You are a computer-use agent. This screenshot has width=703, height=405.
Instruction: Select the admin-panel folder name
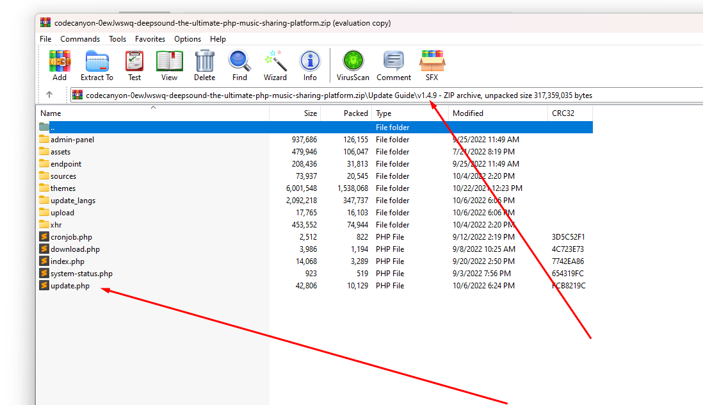click(x=72, y=140)
